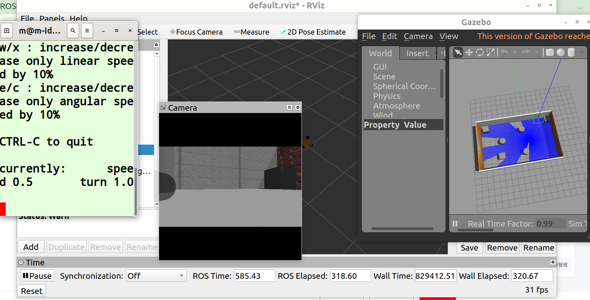Open Gazebo View menu
Screen dimensions: 590x300
pos(449,36)
